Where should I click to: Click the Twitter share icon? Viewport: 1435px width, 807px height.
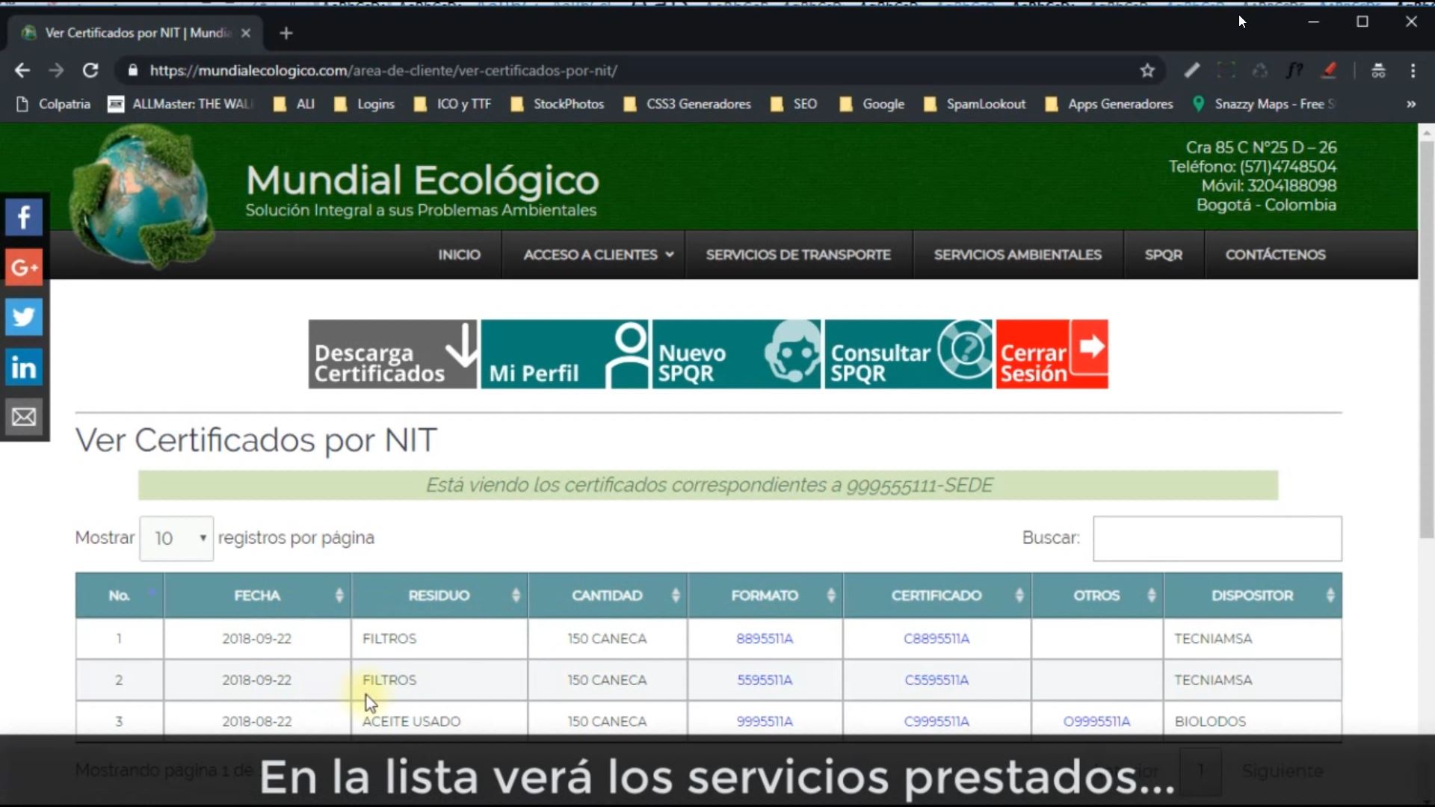point(24,317)
